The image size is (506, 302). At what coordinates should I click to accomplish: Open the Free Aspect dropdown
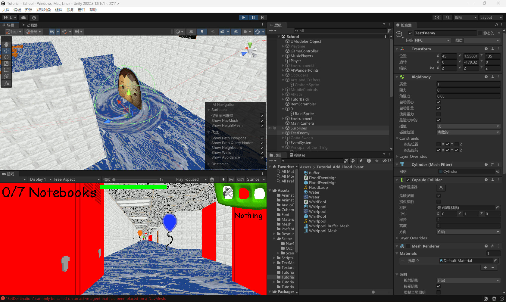77,179
